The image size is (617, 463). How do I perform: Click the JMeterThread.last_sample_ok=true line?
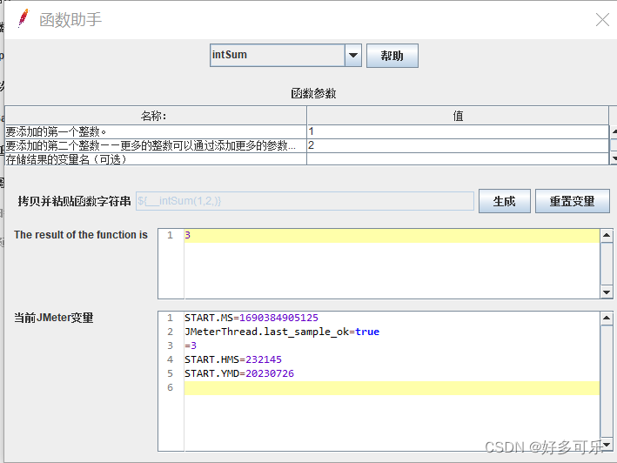tap(282, 332)
